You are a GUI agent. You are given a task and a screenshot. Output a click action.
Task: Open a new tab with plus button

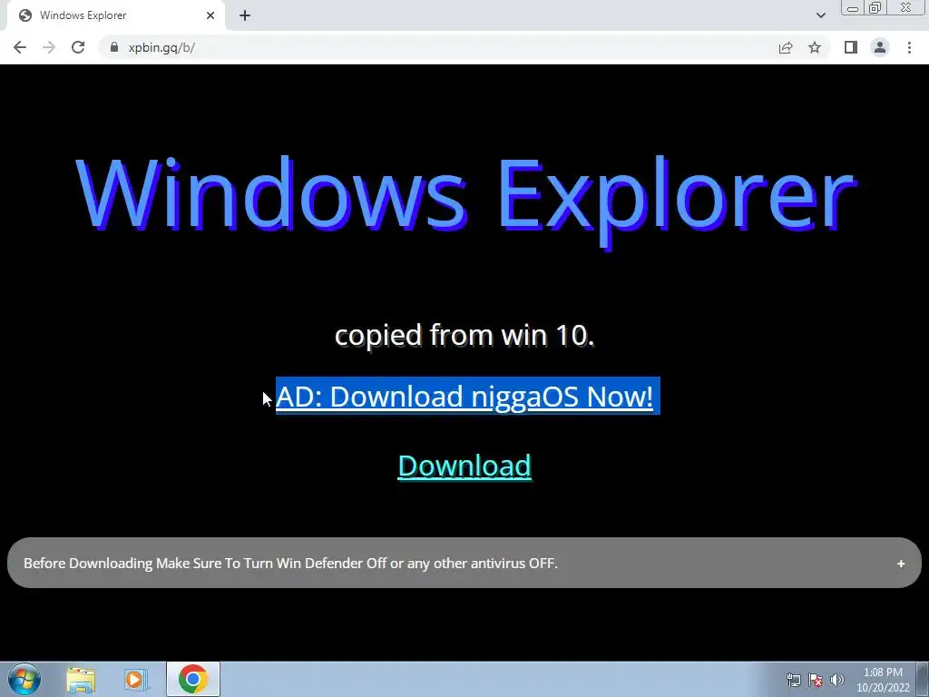(245, 15)
